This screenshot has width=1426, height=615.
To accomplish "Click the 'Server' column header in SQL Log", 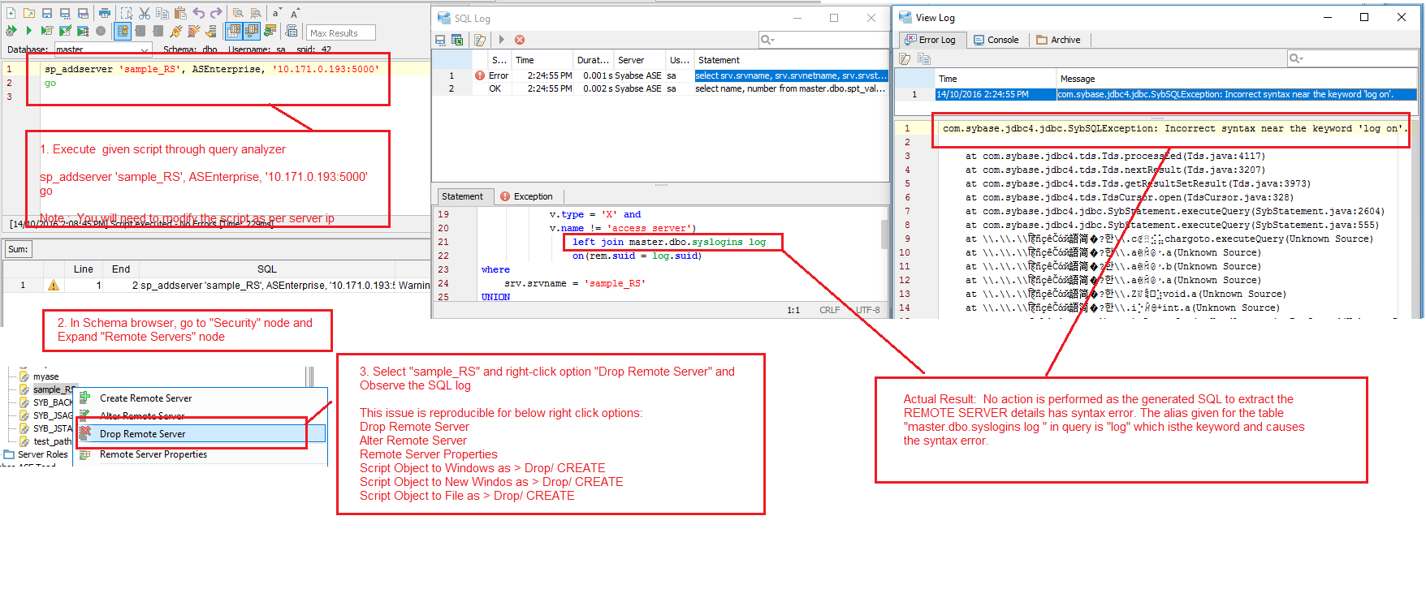I will coord(638,60).
